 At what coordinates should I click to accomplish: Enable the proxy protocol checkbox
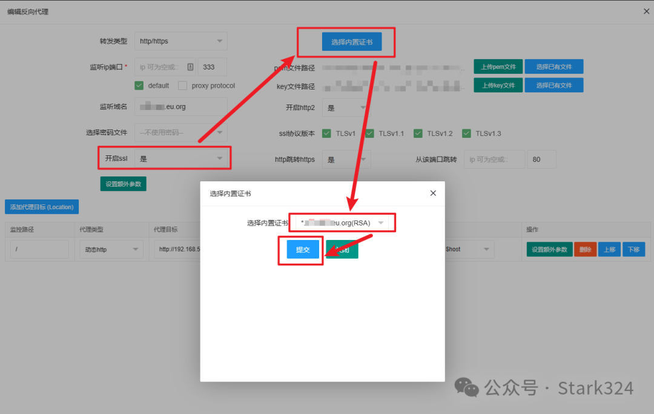[x=182, y=85]
